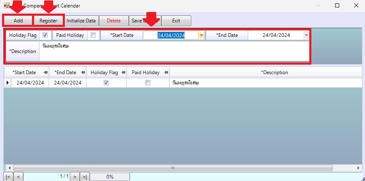Click pin icon on Holiday Flag column

[x=123, y=72]
